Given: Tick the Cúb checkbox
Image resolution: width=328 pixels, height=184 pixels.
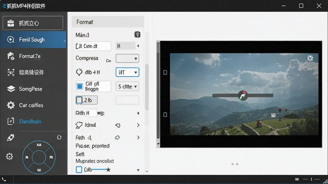Looking at the screenshot, I should (x=79, y=170).
